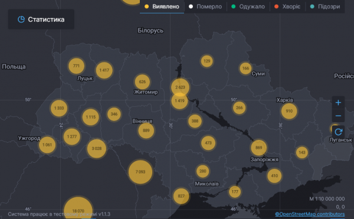Screen dimensions: 354x219
Task: Switch to the Померло tab
Action: point(205,6)
